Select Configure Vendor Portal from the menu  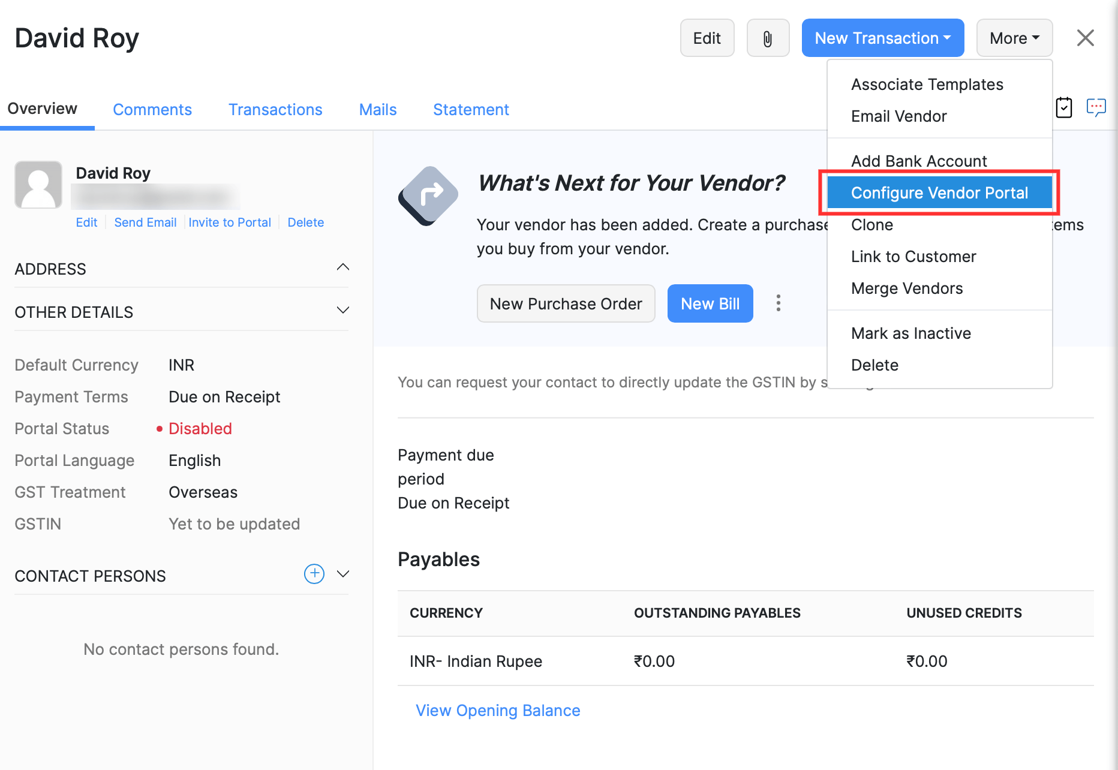point(939,192)
